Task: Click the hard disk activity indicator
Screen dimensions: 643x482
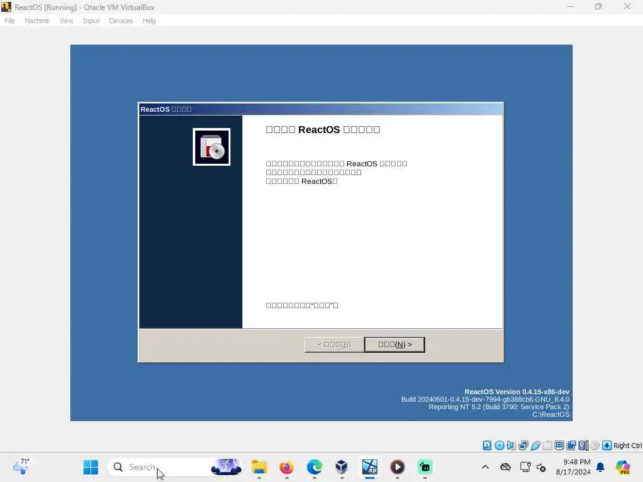Action: [487, 446]
